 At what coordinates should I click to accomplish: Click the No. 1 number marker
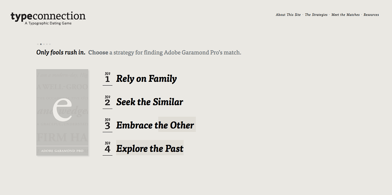pyautogui.click(x=108, y=78)
